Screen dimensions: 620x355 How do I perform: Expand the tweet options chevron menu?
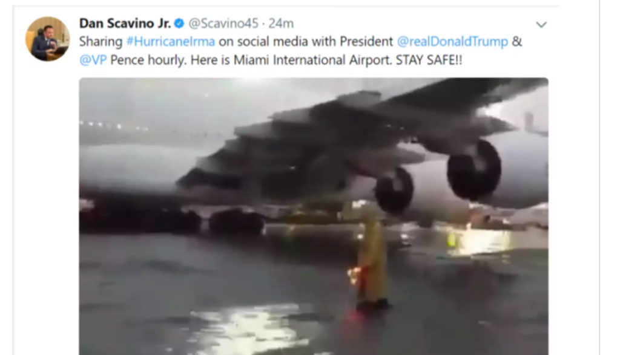click(541, 24)
